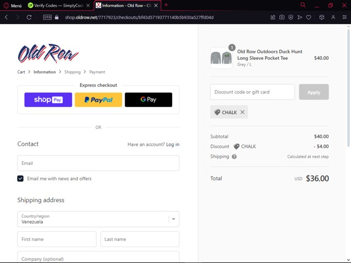Click the Apply discount button

tap(314, 92)
